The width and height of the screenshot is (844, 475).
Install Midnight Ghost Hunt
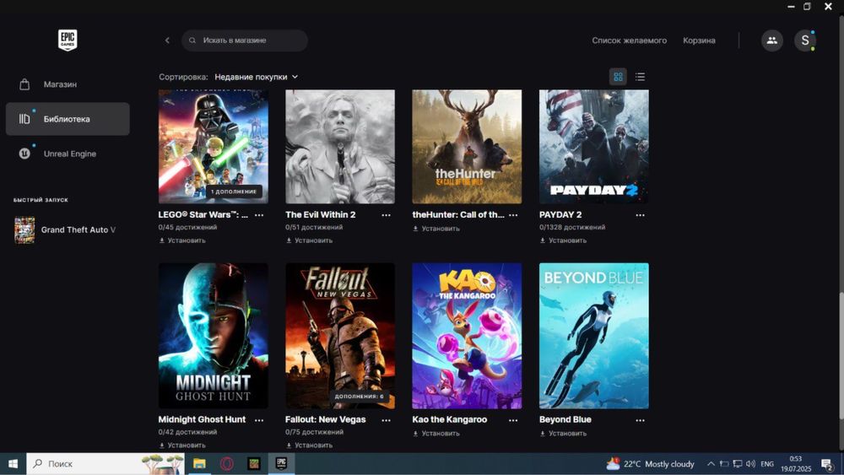point(182,445)
